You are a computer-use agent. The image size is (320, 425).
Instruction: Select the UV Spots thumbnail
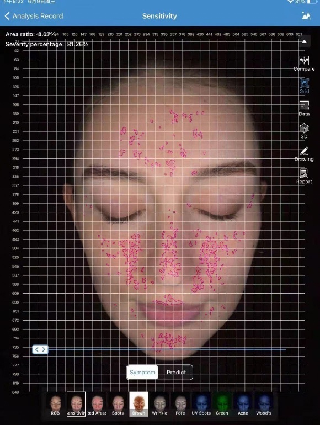pos(201,404)
